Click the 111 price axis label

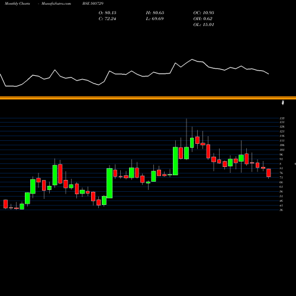[282, 141]
